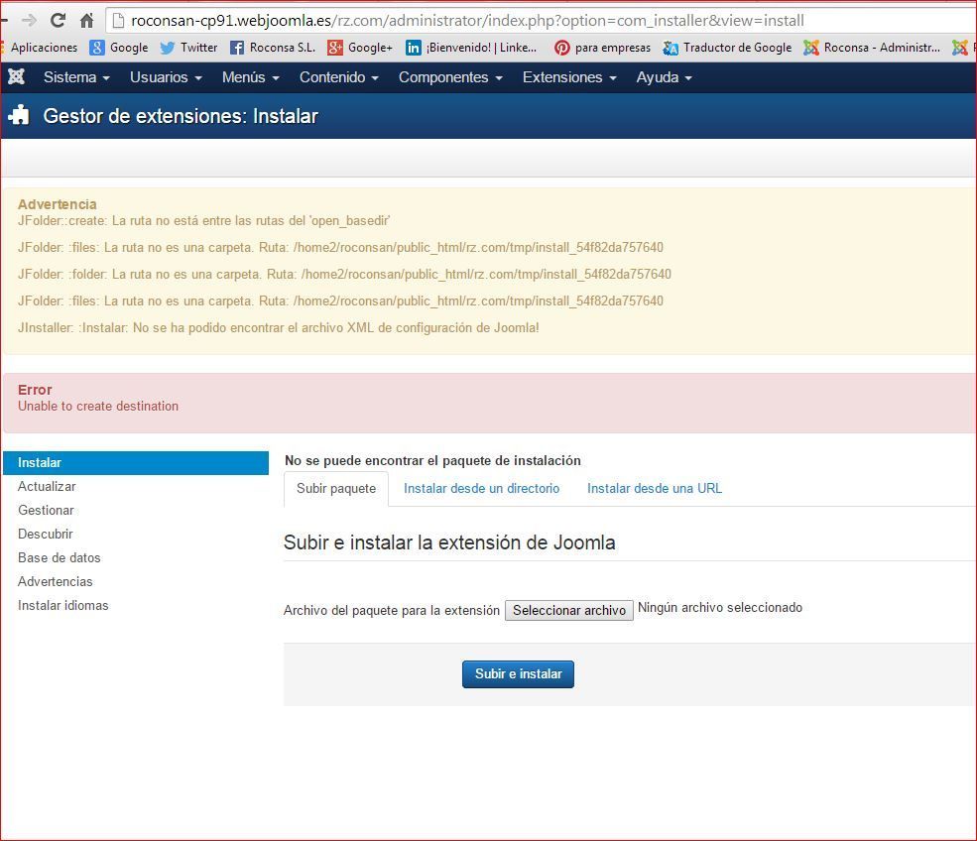This screenshot has width=977, height=841.
Task: Open the Google bookmark icon
Action: click(96, 48)
